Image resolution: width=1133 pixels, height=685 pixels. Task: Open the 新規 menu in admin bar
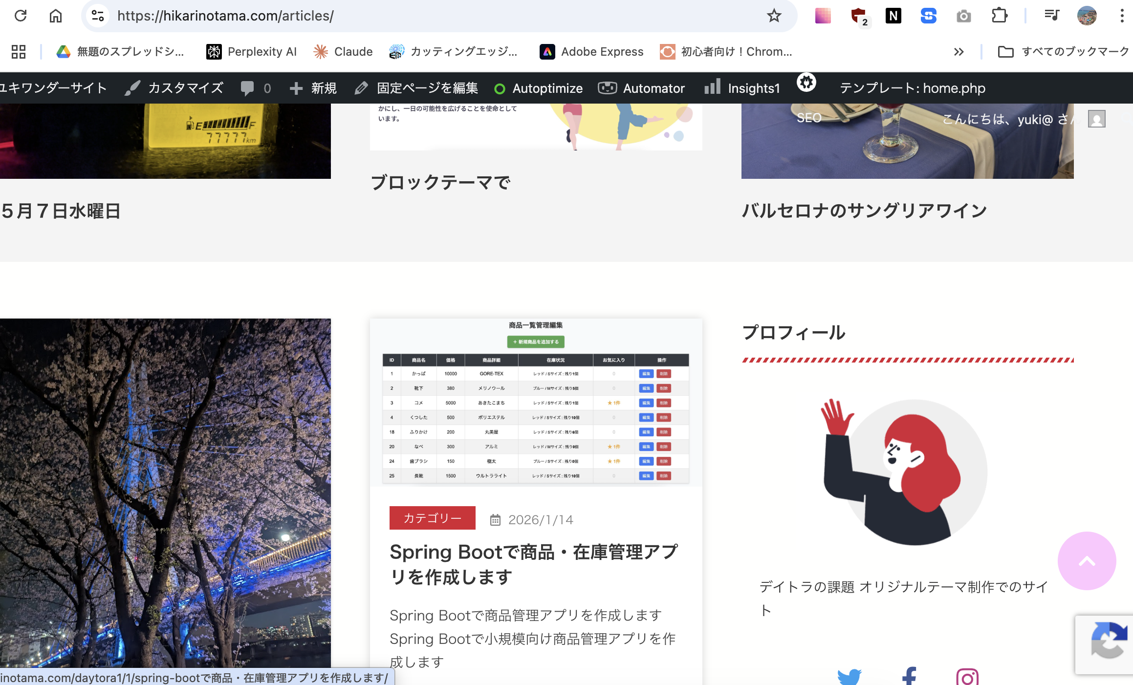pyautogui.click(x=313, y=88)
